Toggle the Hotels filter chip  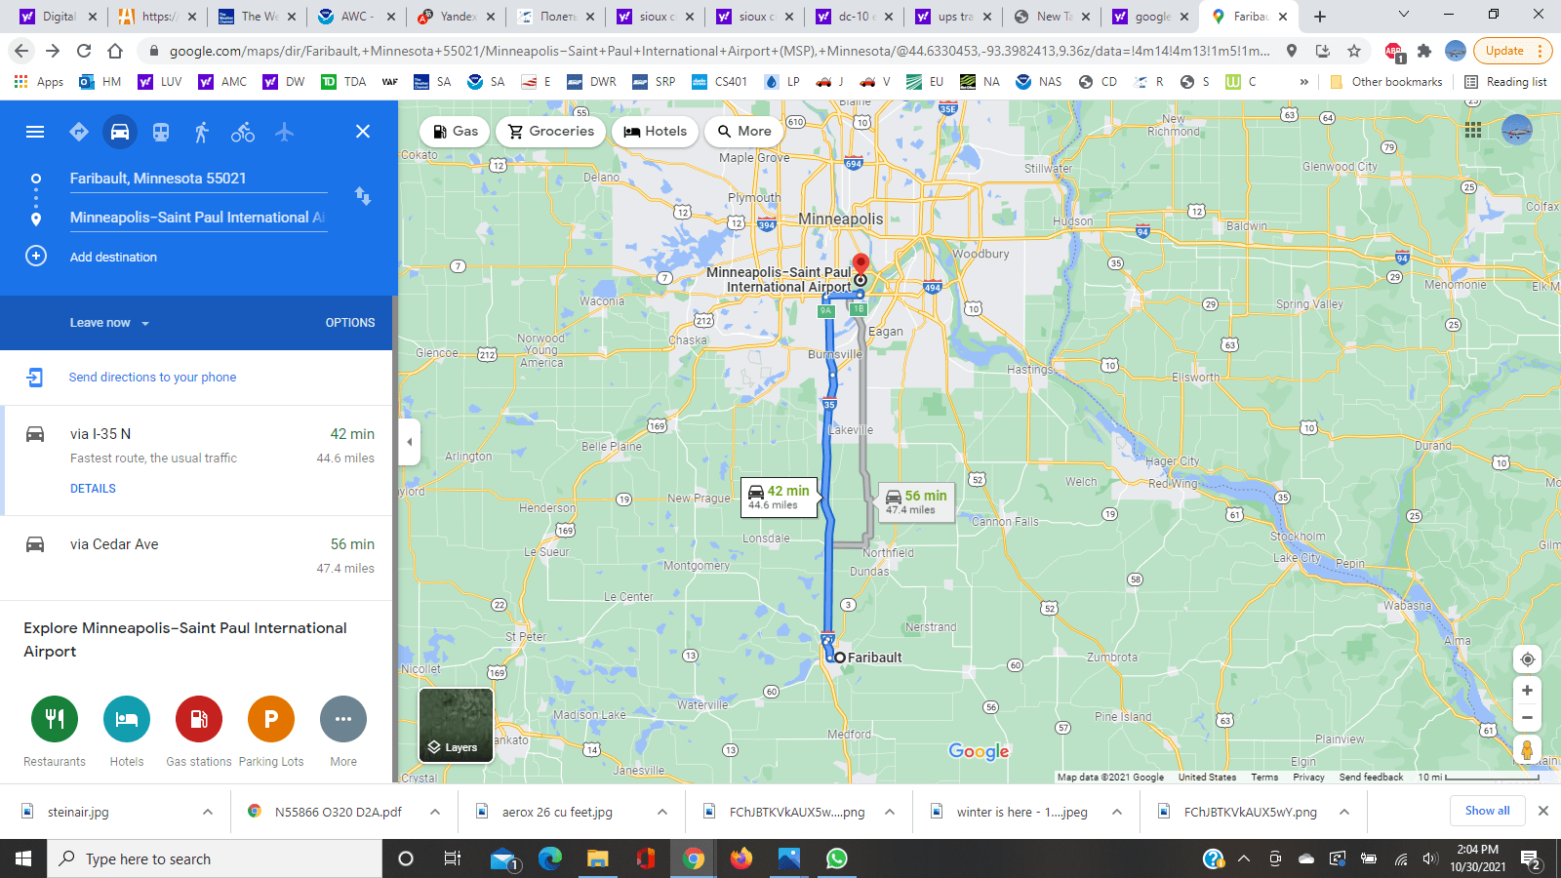[x=655, y=131]
